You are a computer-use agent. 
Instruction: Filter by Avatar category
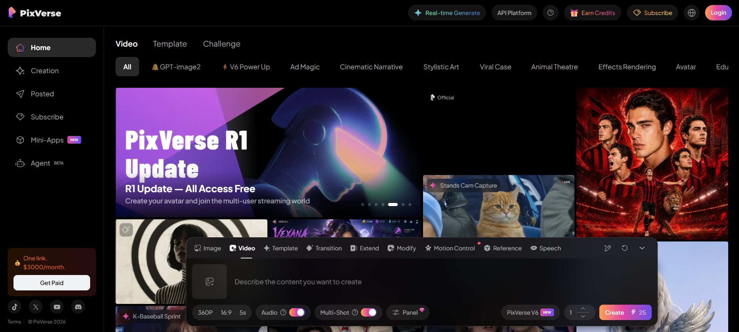point(686,67)
